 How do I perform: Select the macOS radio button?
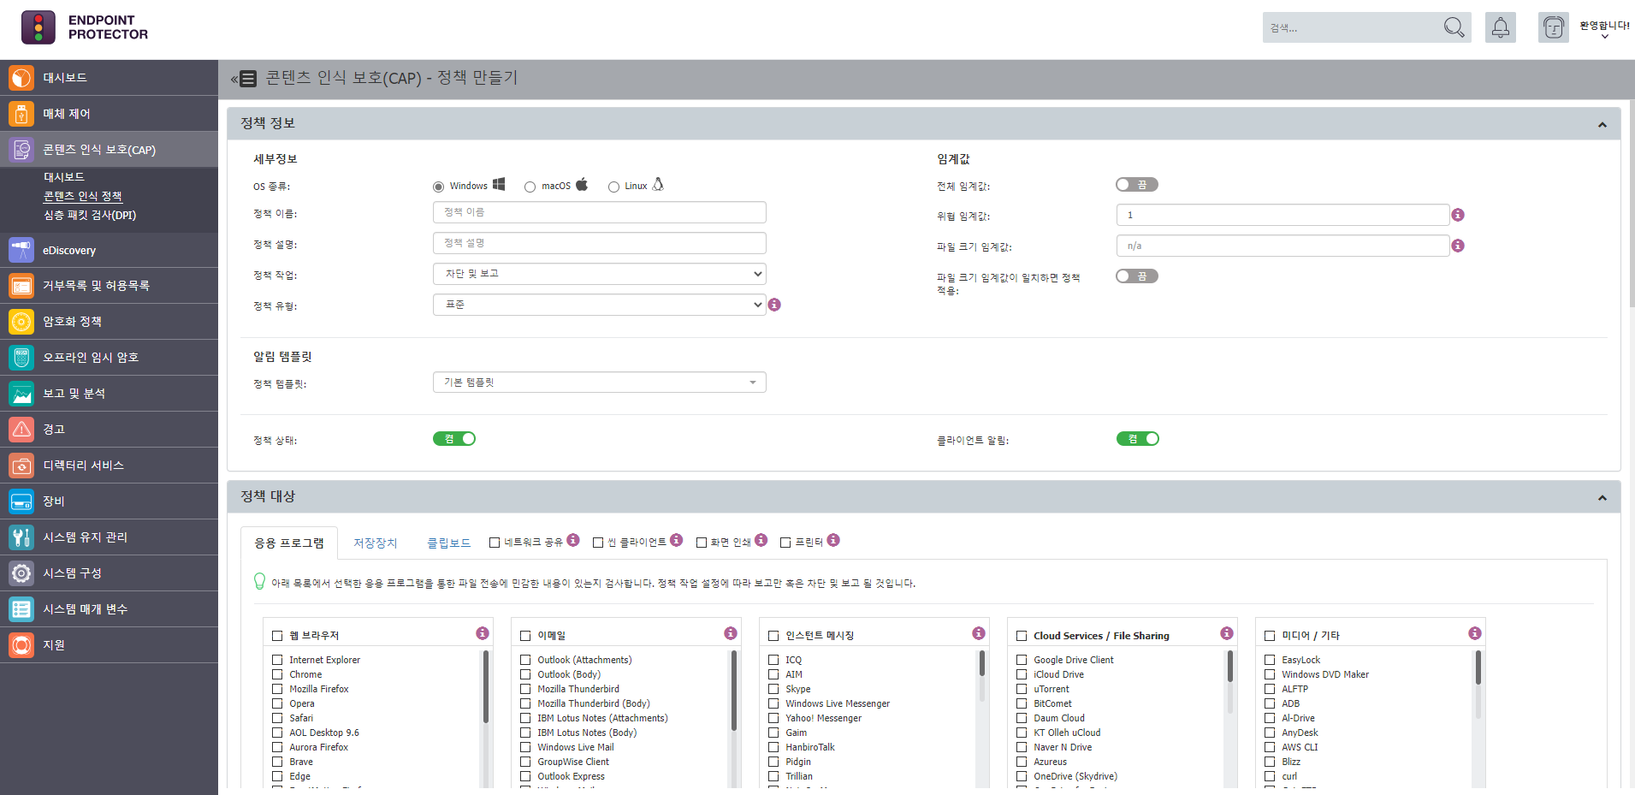coord(530,187)
